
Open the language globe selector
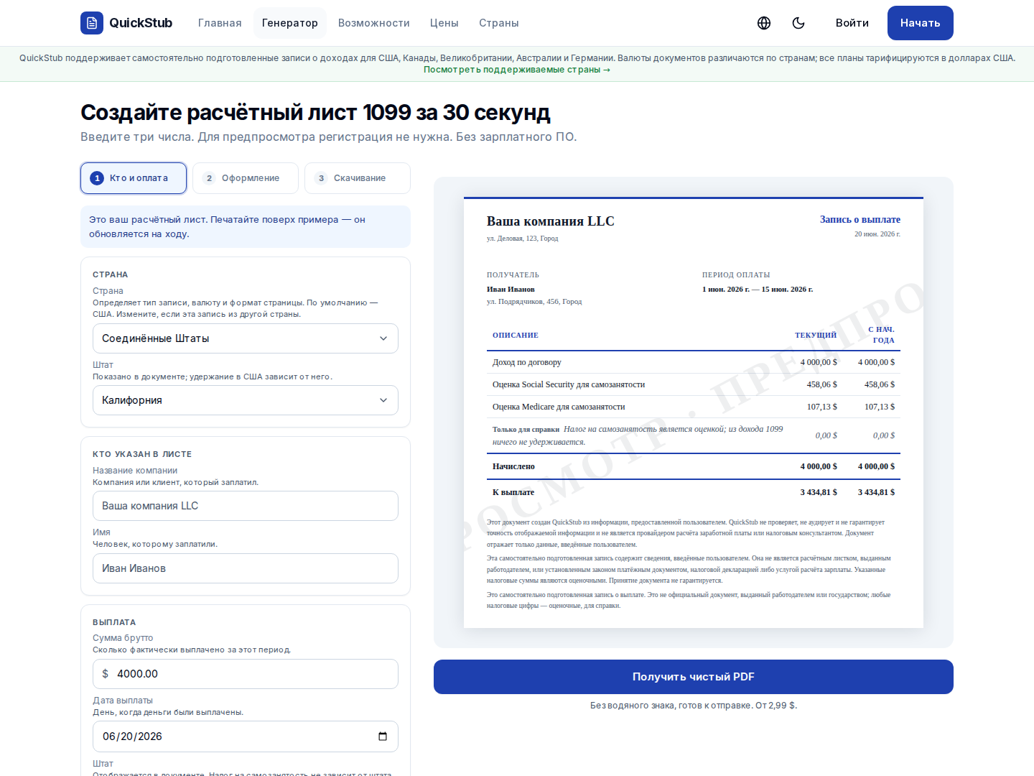(764, 23)
